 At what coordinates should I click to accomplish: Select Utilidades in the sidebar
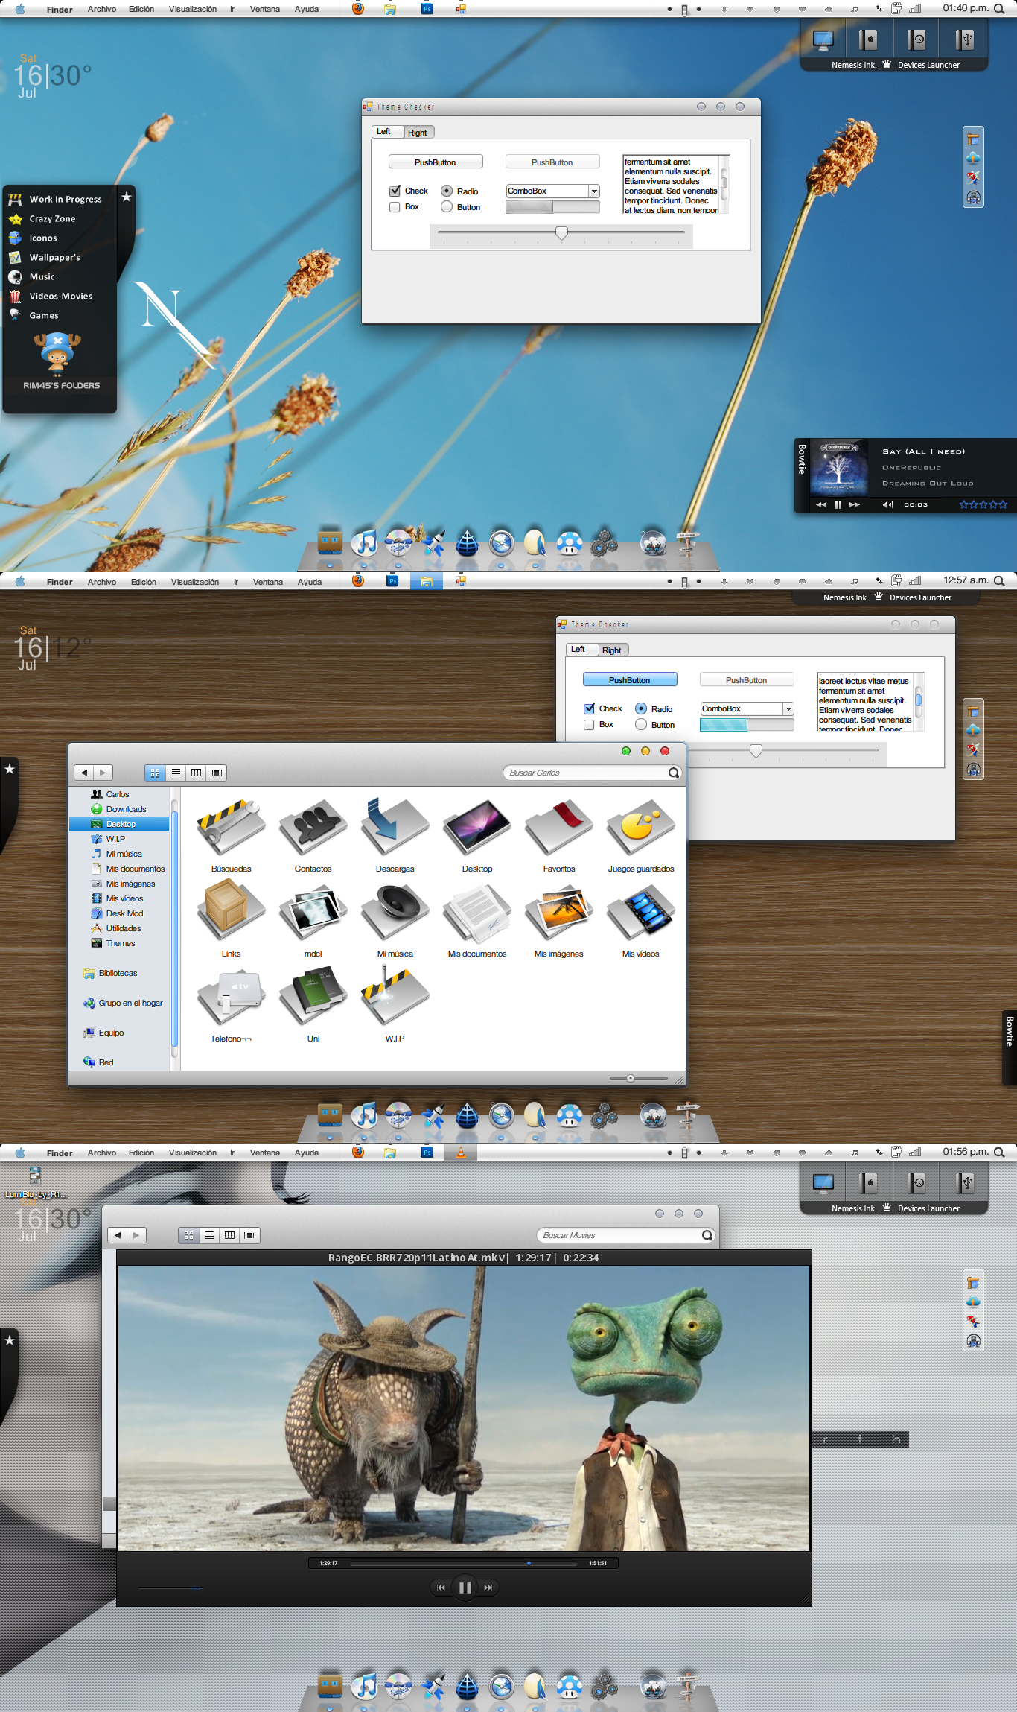coord(116,928)
